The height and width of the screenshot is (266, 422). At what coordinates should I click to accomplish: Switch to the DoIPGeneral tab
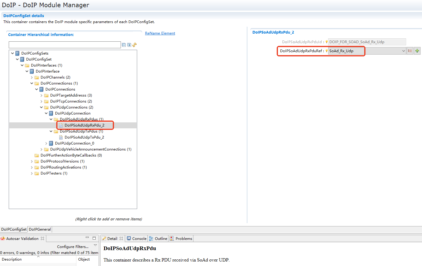coord(40,229)
